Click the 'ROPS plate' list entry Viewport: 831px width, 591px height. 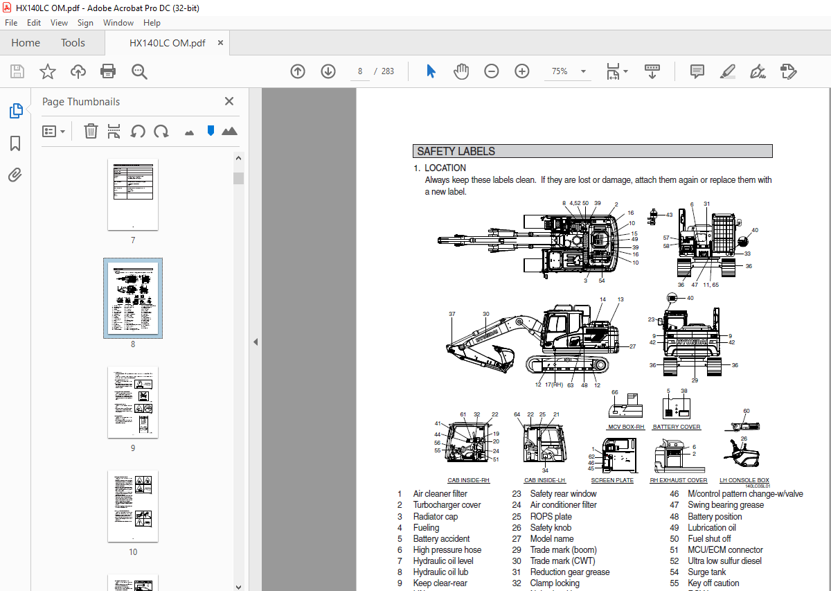click(x=551, y=516)
